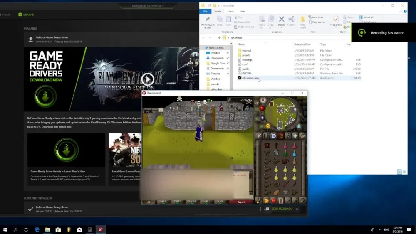The image size is (416, 234).
Task: Toggle the XP drops button
Action: 257,103
